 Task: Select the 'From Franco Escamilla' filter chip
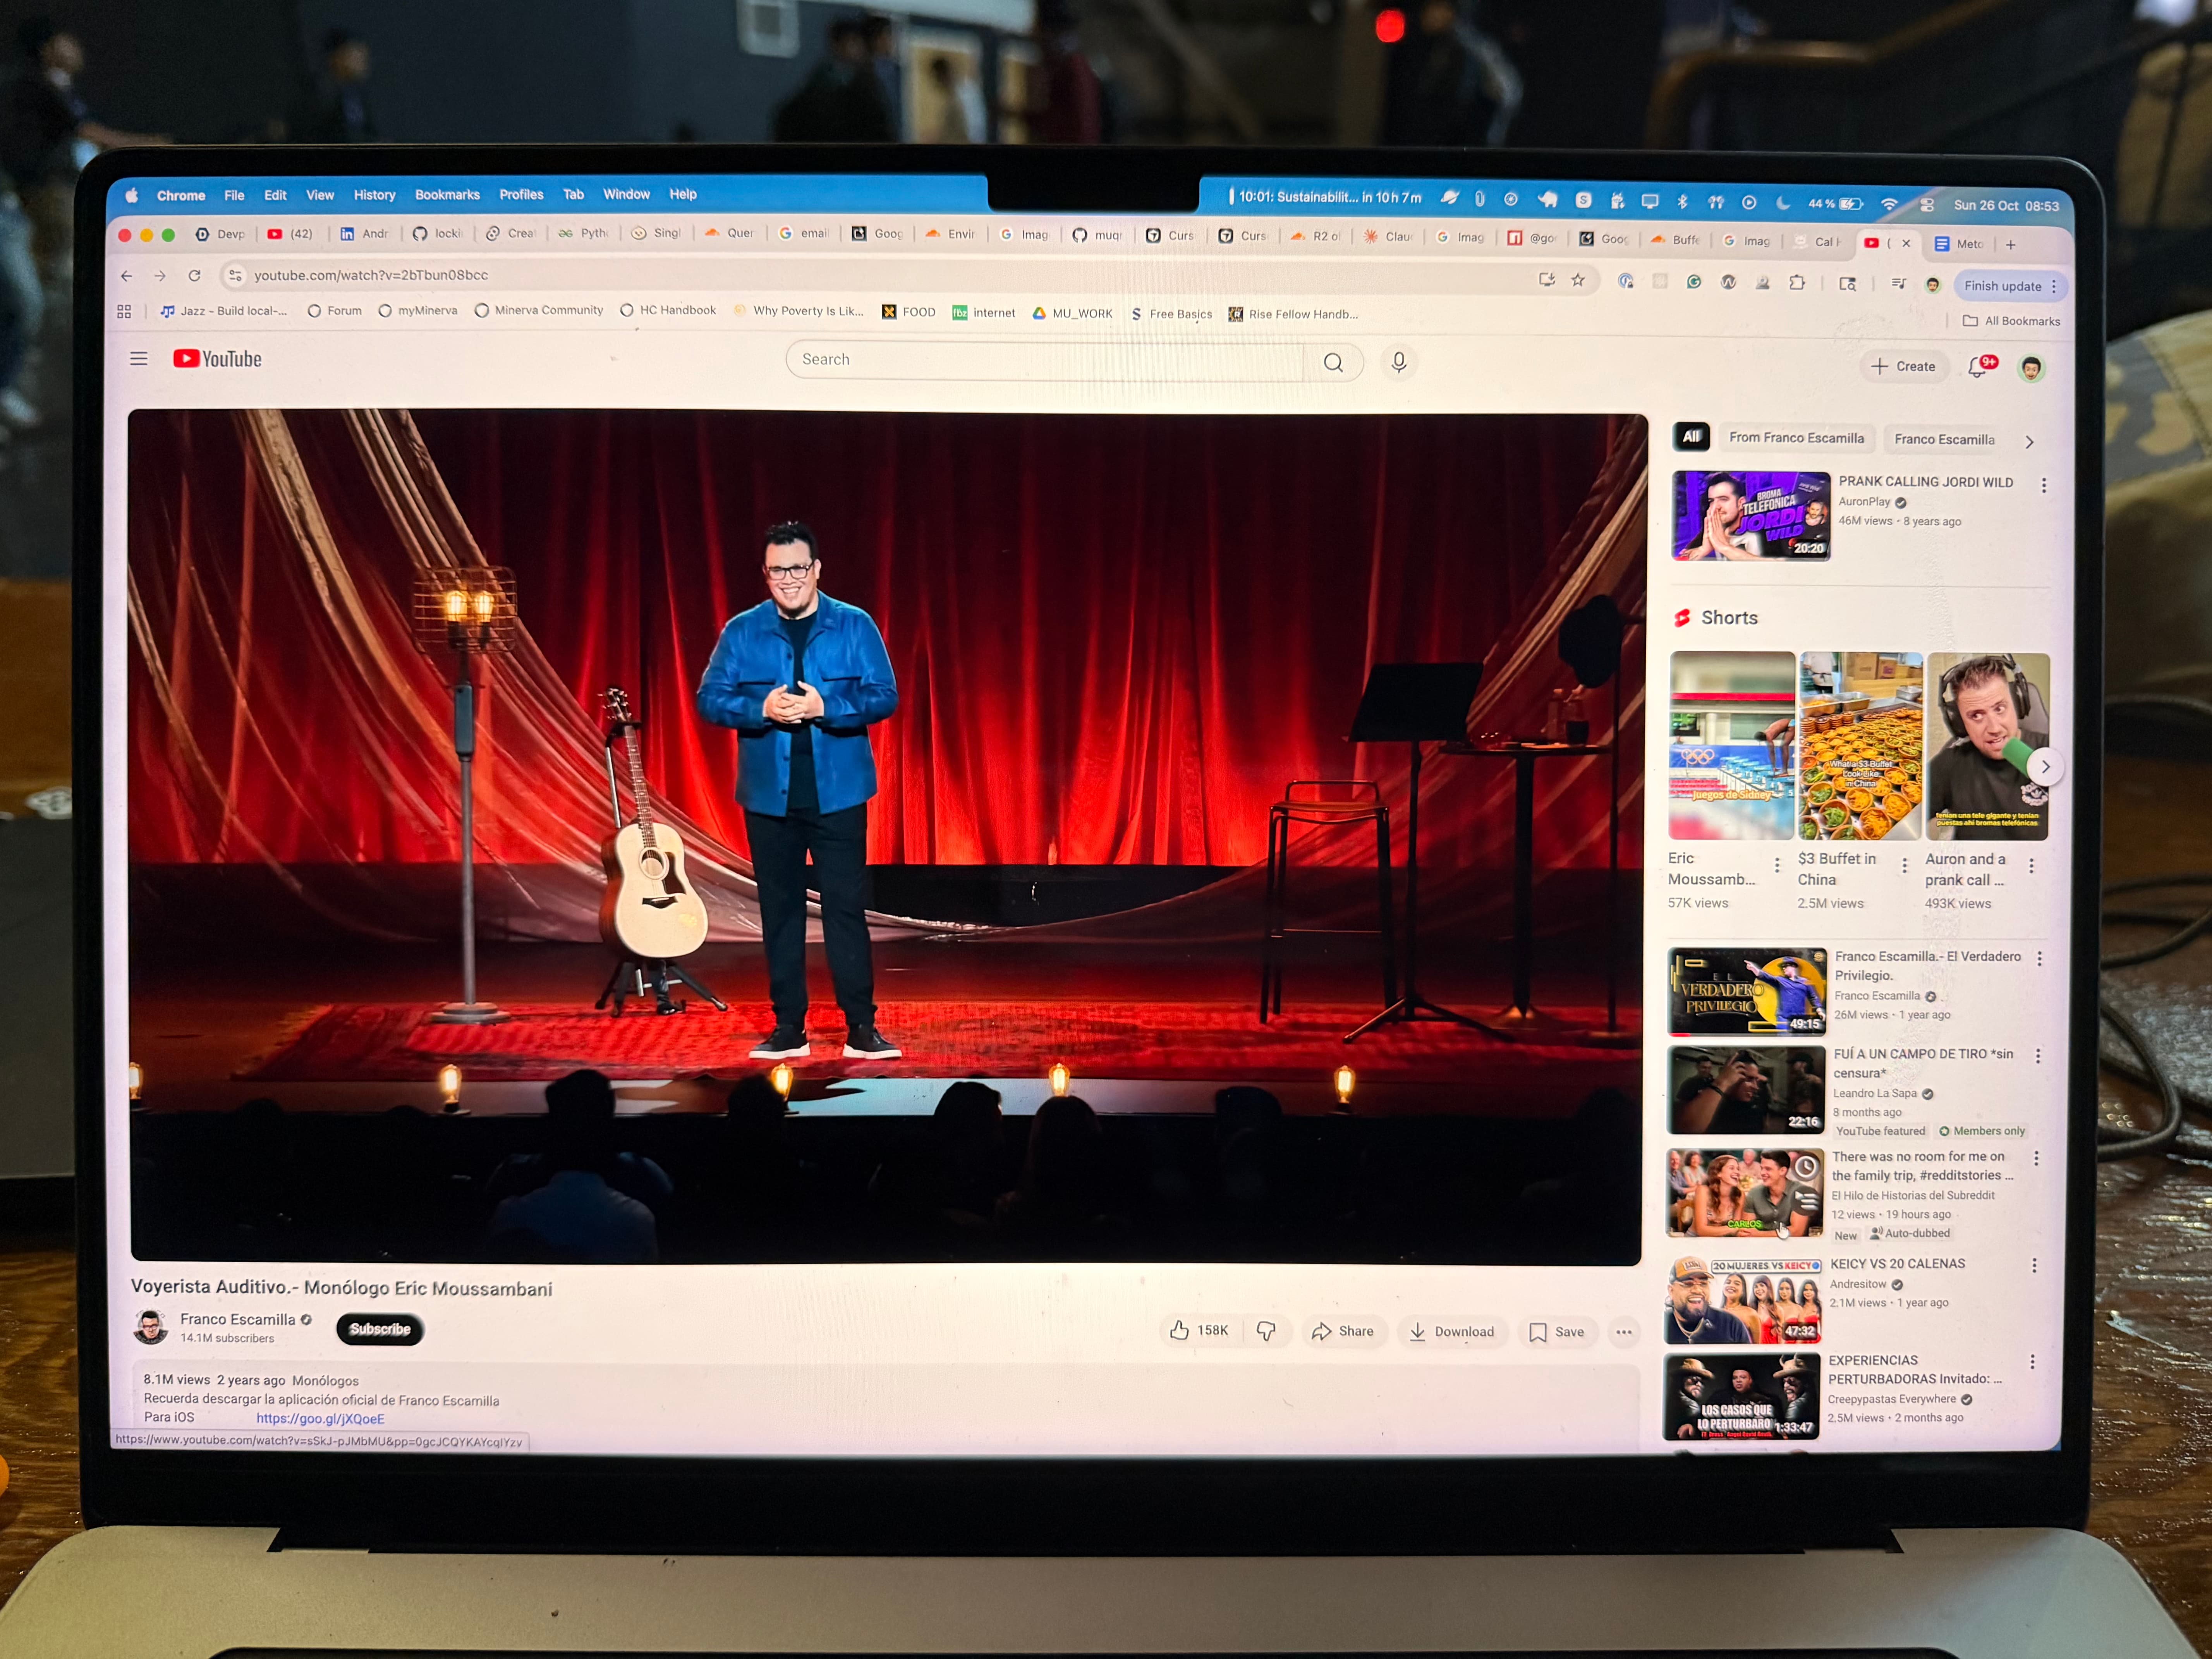(x=1796, y=438)
